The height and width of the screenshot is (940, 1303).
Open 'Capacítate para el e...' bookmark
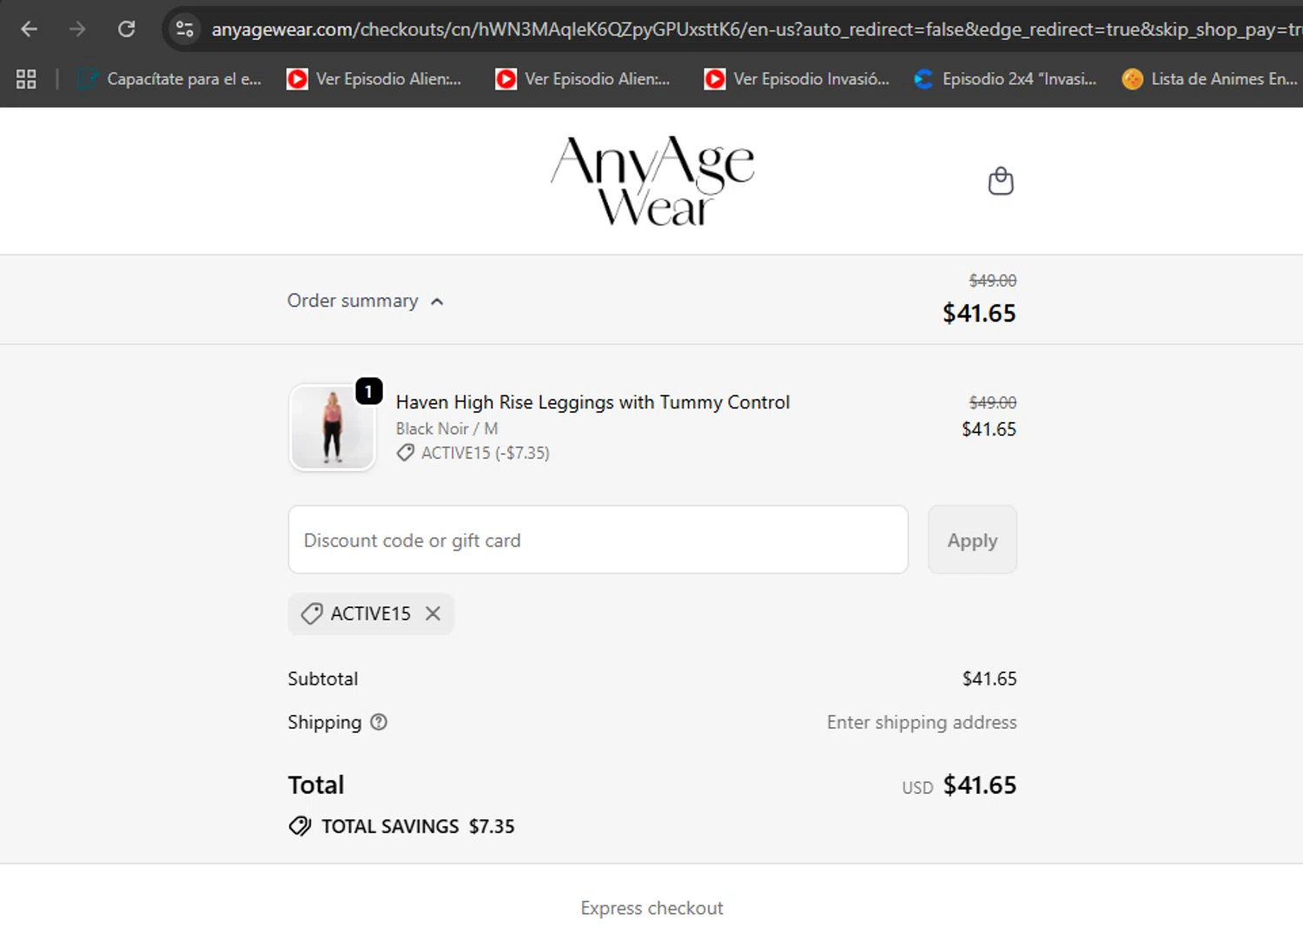[169, 79]
